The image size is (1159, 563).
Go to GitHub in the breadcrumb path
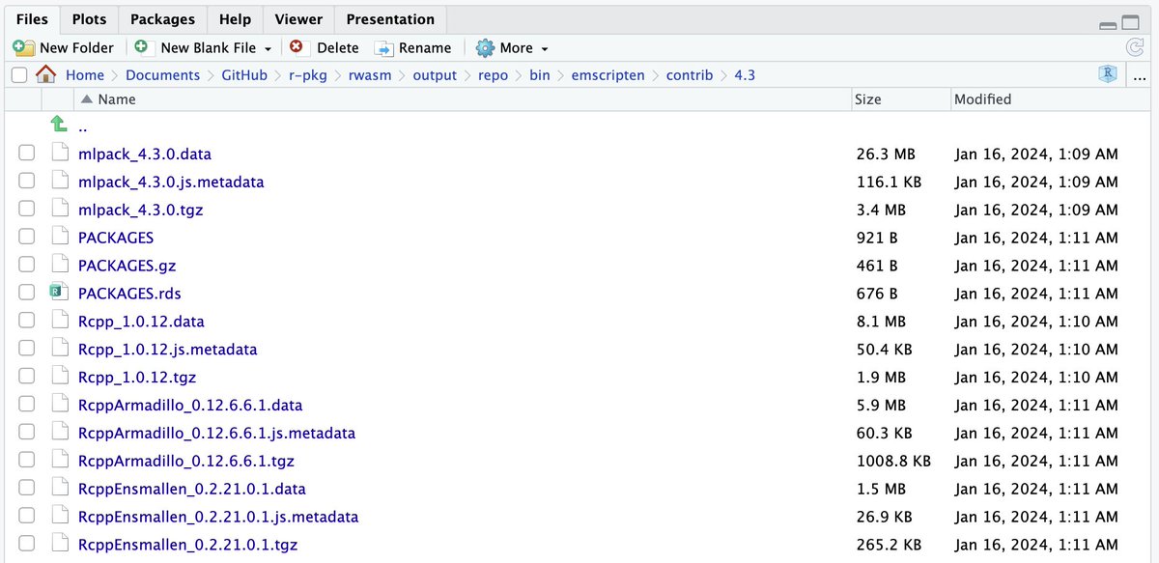(x=244, y=75)
